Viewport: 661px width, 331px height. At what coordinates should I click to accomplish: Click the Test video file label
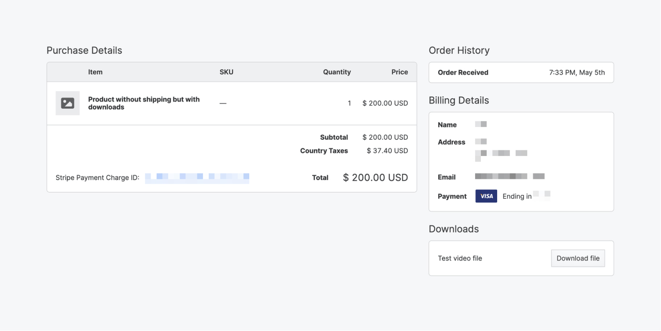(460, 258)
